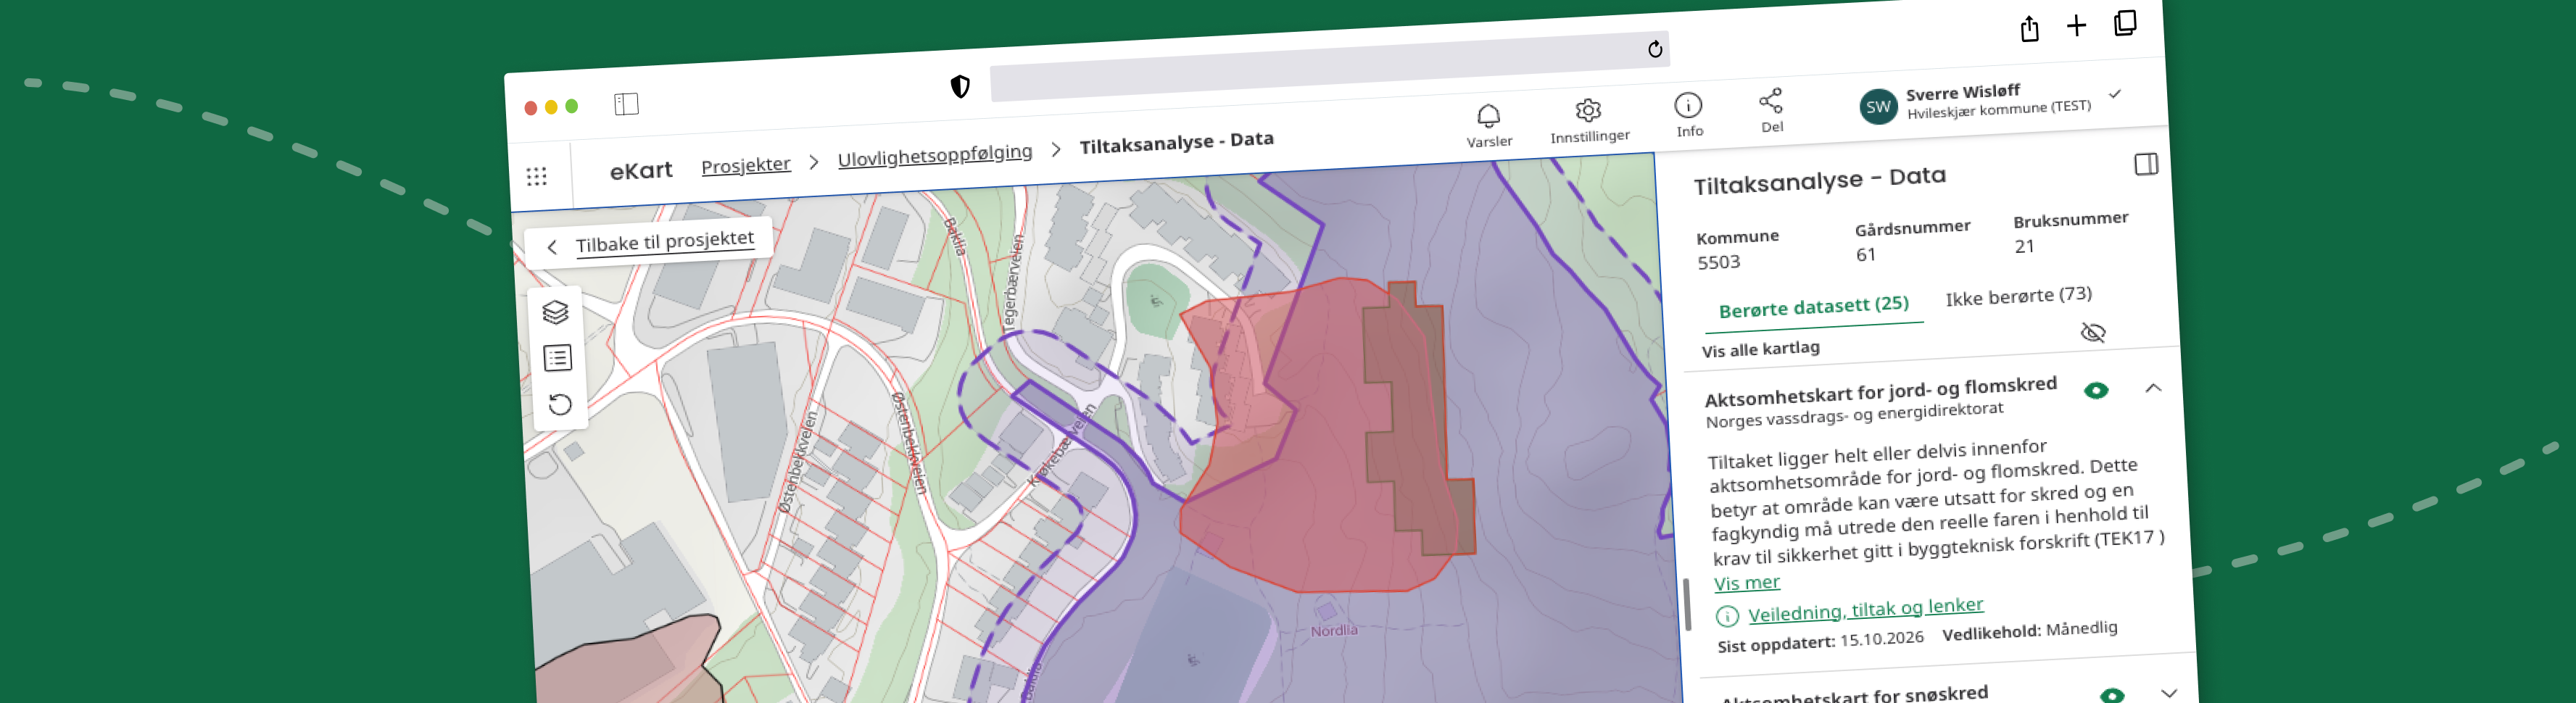The width and height of the screenshot is (2576, 703).
Task: Click Tilbake til prosjektet button
Action: pyautogui.click(x=649, y=242)
